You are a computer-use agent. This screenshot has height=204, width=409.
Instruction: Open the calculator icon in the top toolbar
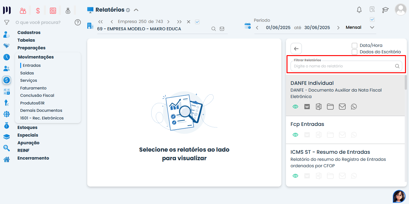click(53, 10)
